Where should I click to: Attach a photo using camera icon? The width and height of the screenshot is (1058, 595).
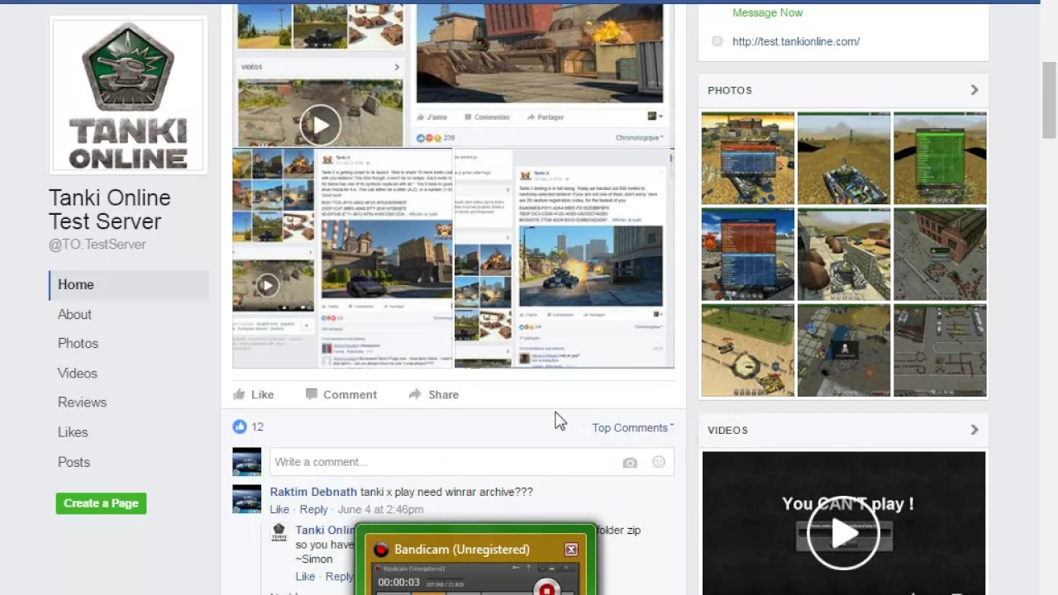(x=630, y=463)
